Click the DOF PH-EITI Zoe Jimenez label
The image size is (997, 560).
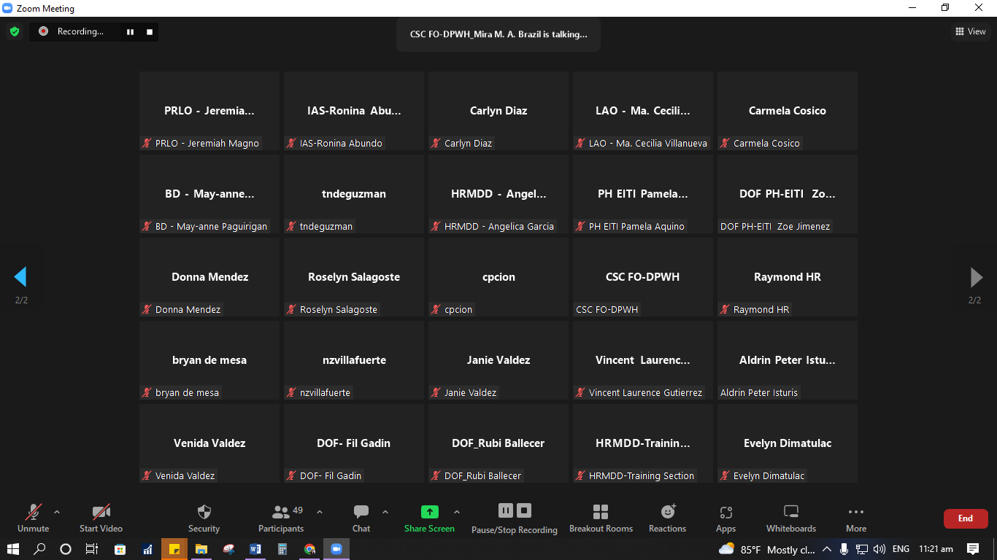click(775, 226)
